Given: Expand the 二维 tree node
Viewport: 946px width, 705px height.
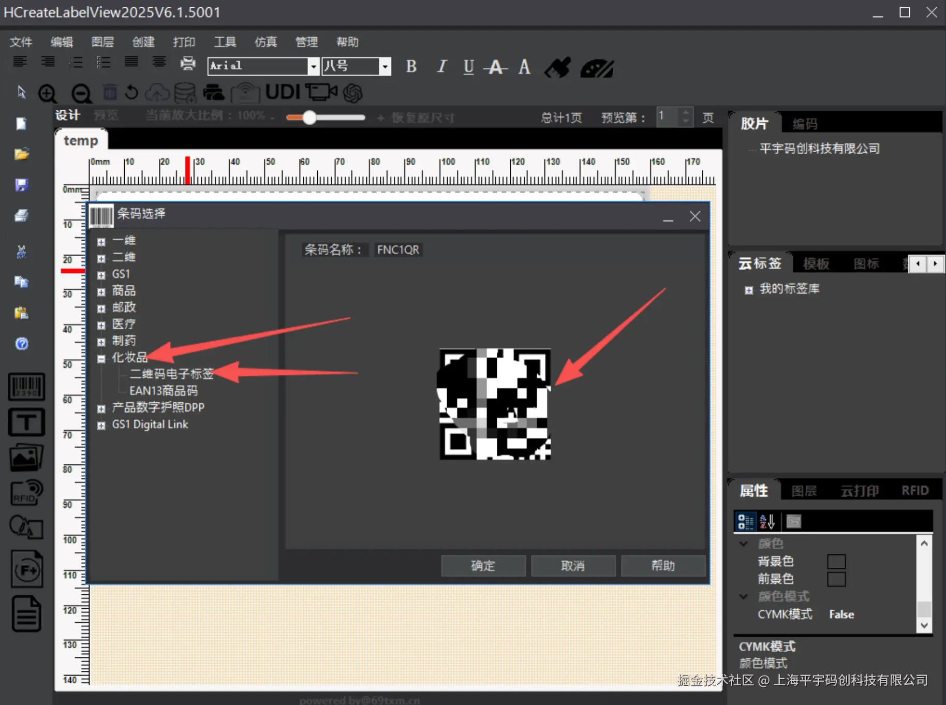Looking at the screenshot, I should coord(101,258).
